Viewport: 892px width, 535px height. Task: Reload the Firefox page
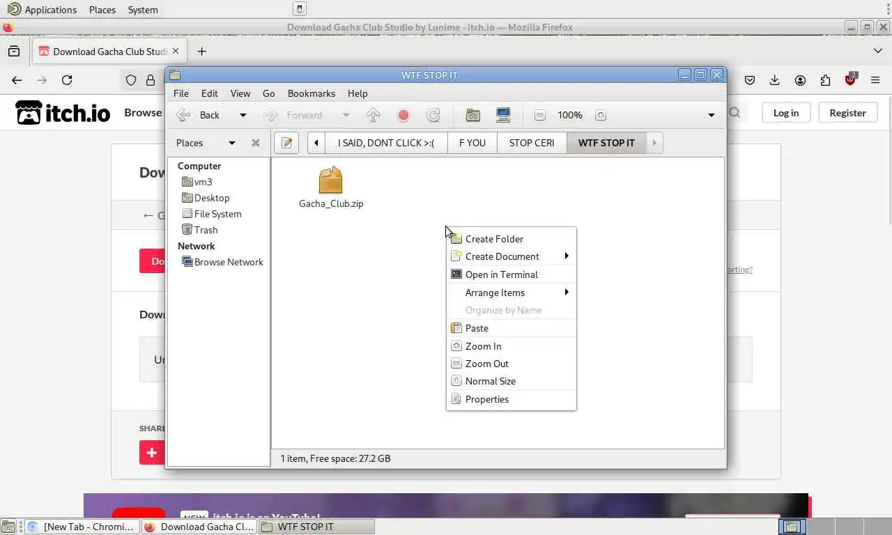coord(67,80)
